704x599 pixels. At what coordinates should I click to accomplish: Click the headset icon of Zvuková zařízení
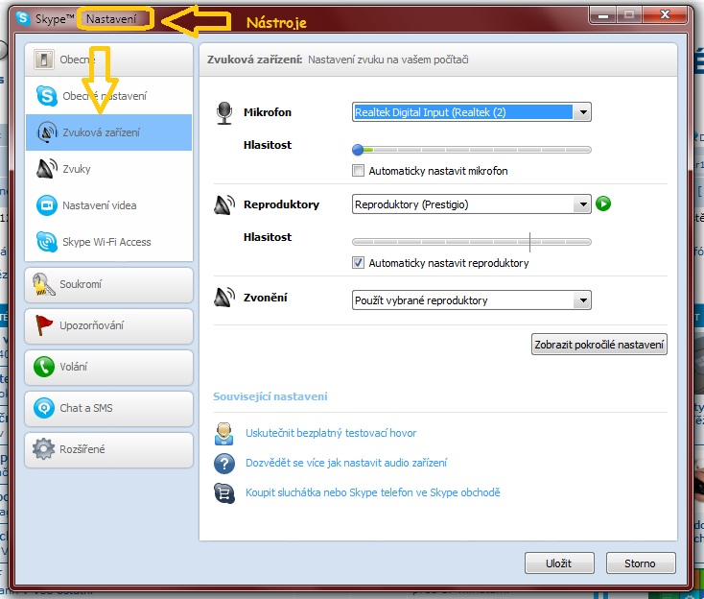tap(47, 132)
